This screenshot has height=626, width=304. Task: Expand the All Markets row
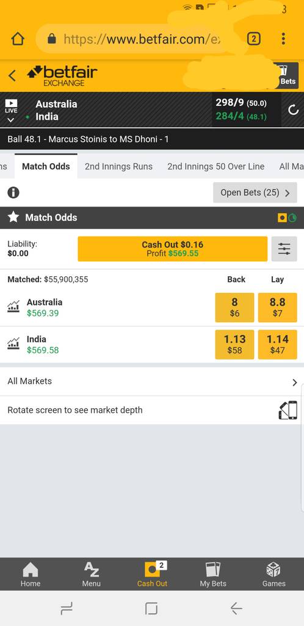tap(152, 381)
